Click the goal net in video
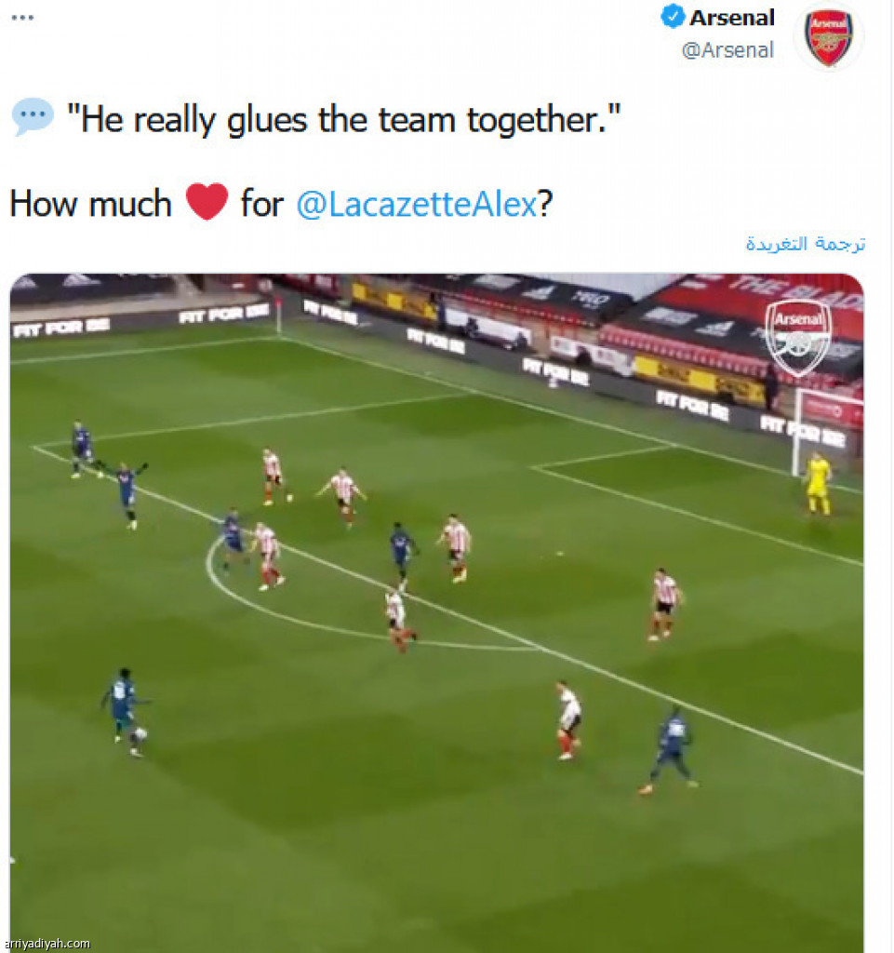Screen dimensions: 894x953 pos(827,432)
